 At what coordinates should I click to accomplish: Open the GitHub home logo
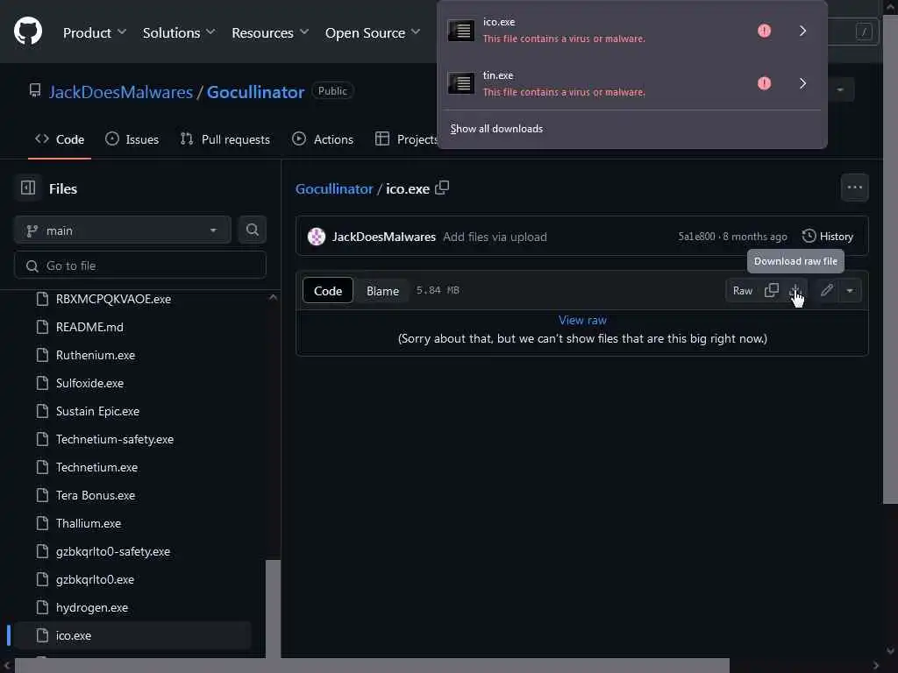(27, 31)
